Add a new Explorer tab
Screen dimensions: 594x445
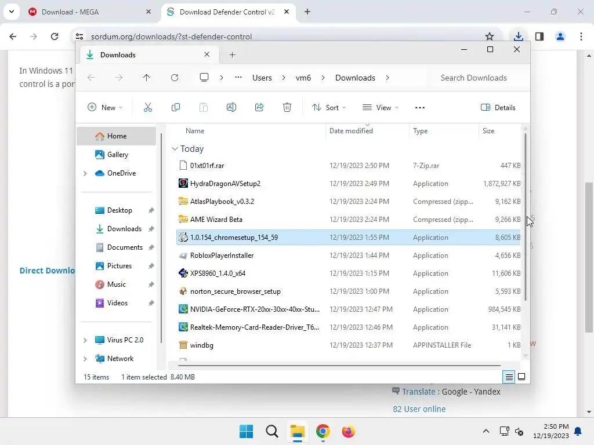click(232, 55)
